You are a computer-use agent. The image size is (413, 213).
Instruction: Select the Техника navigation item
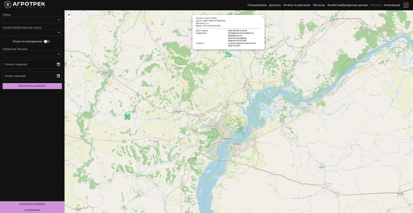[376, 5]
